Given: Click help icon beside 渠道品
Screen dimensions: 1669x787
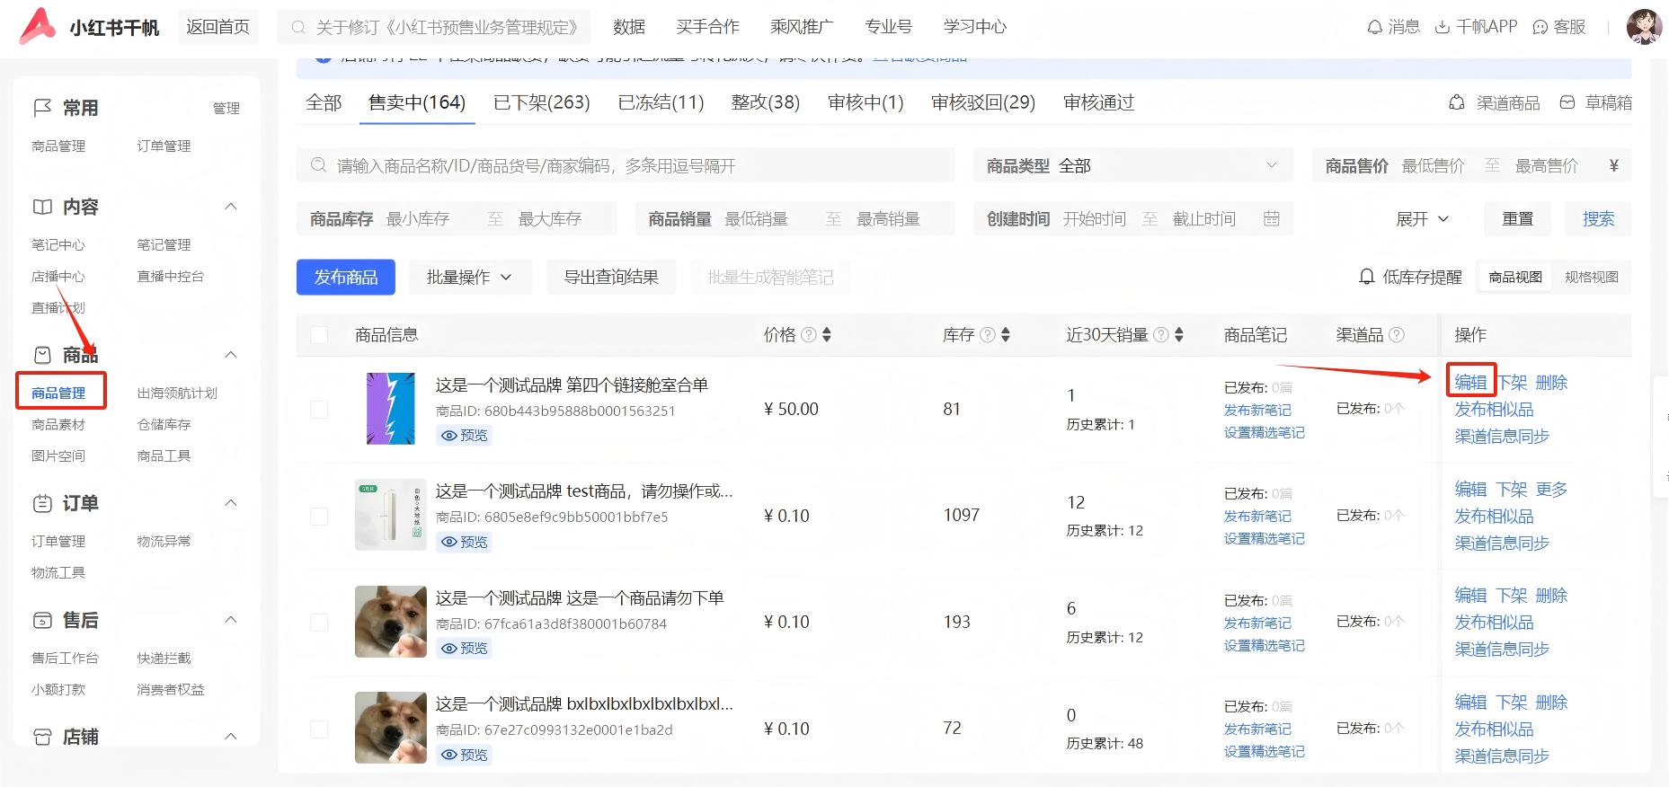Looking at the screenshot, I should [1397, 335].
